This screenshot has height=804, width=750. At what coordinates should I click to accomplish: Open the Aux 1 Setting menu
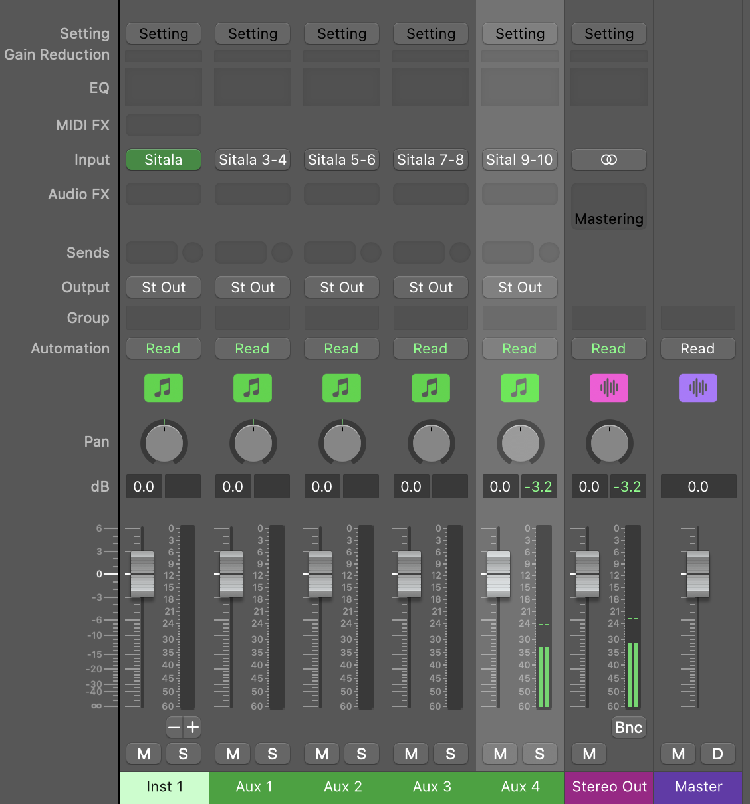coord(253,33)
